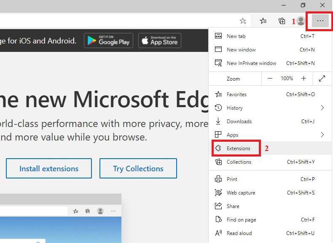The image size is (333, 243).
Task: Select Find on page menu entry
Action: click(x=270, y=220)
